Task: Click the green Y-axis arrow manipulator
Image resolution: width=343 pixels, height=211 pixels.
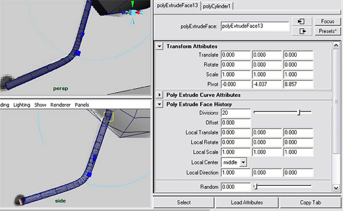Action: tap(133, 4)
